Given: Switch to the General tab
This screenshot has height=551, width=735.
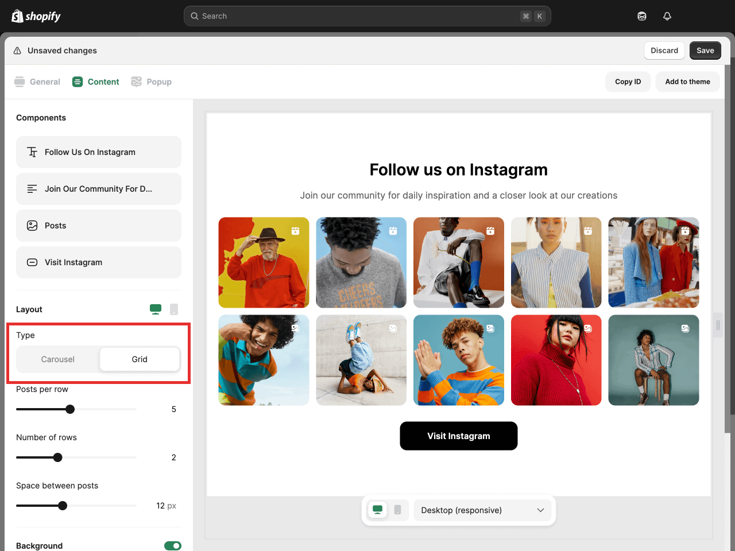Looking at the screenshot, I should 37,82.
